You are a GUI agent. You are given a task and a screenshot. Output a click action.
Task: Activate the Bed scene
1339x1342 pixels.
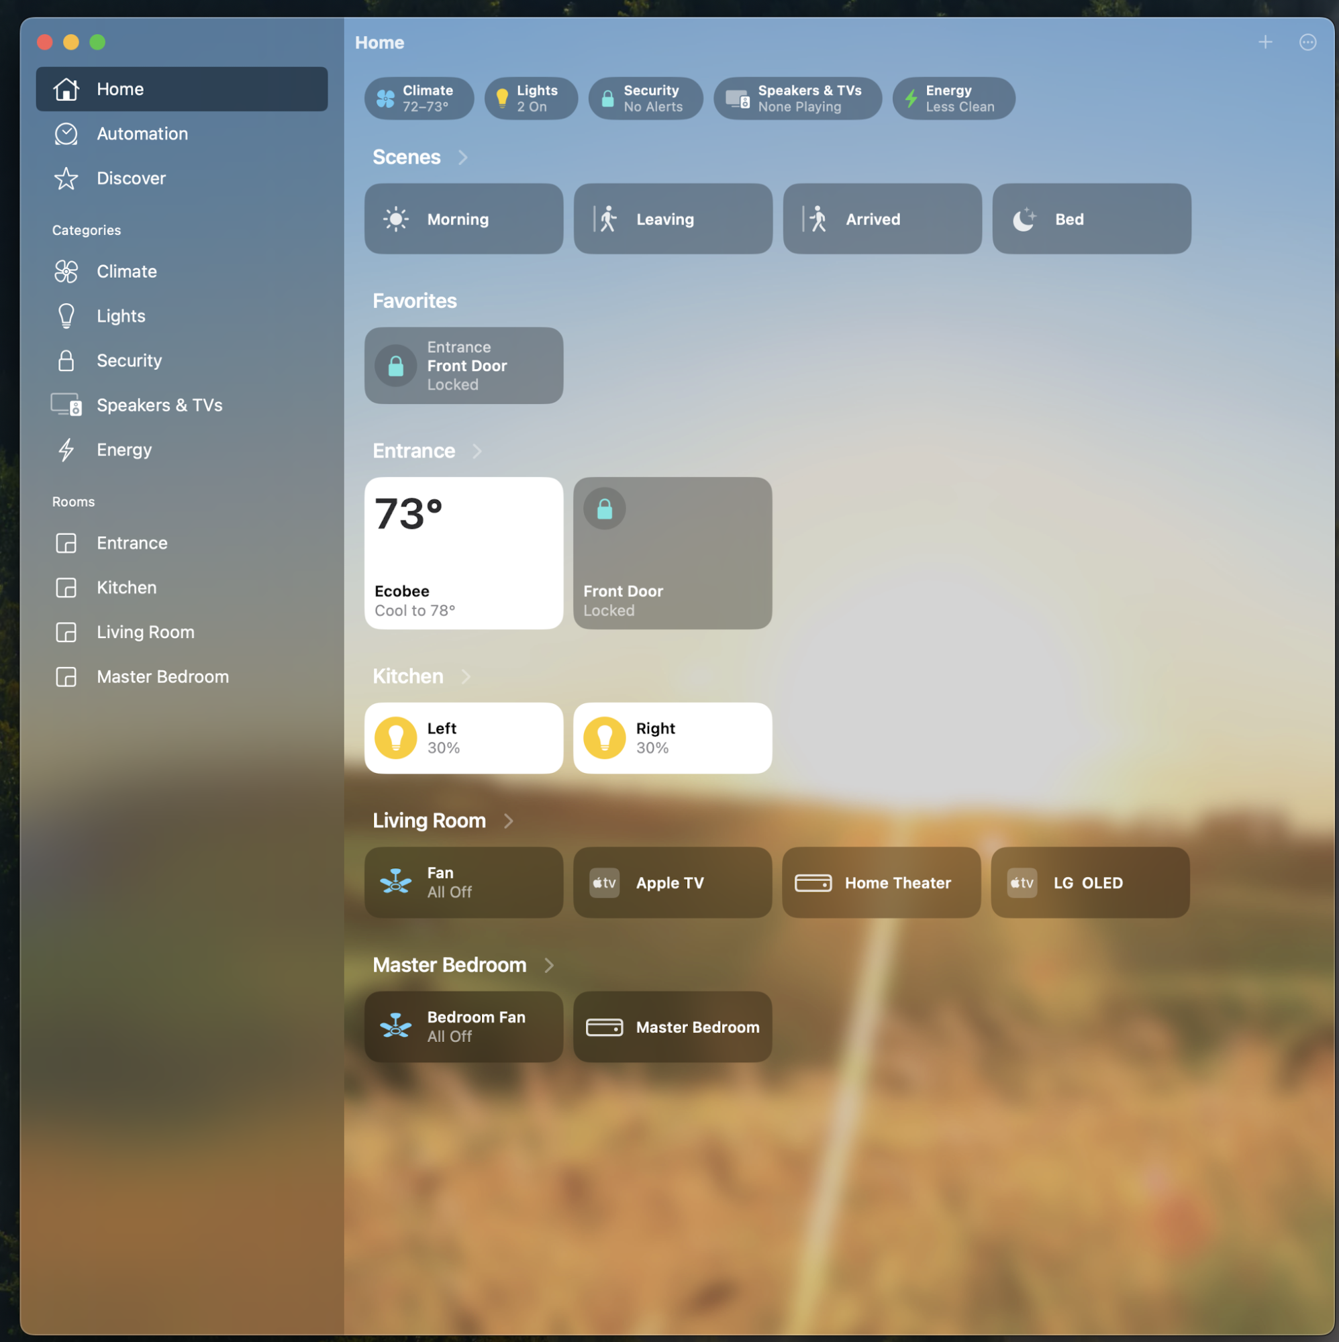pos(1091,219)
